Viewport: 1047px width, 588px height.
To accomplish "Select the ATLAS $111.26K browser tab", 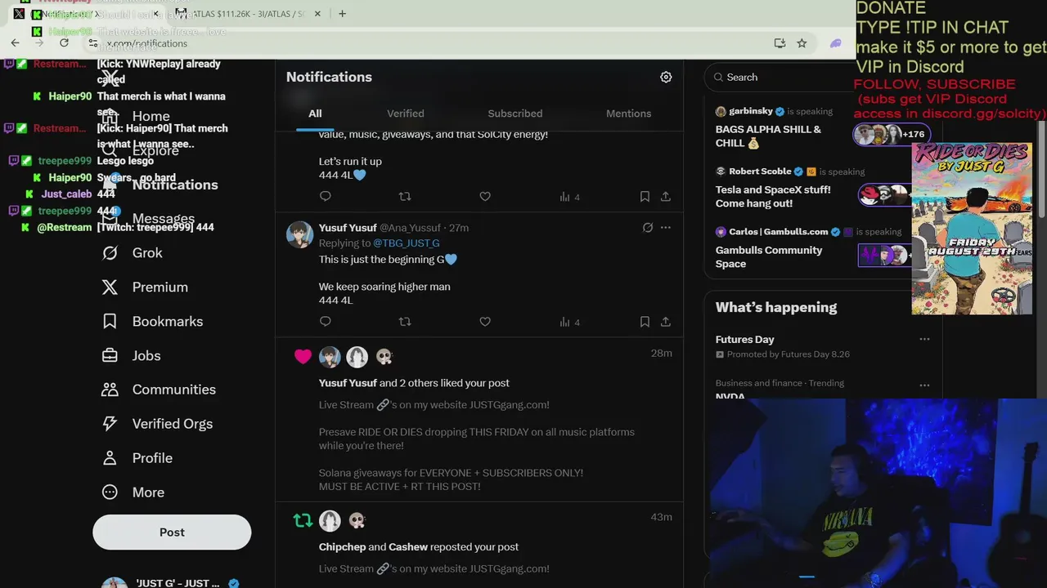I will pos(247,13).
